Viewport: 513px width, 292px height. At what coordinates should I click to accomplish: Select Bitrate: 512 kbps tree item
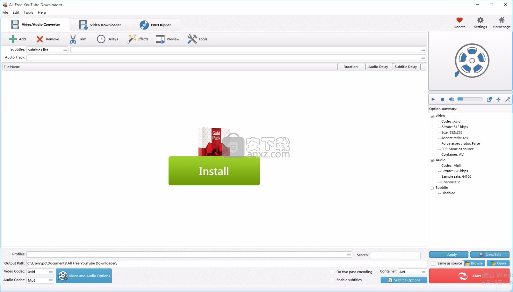(x=455, y=127)
